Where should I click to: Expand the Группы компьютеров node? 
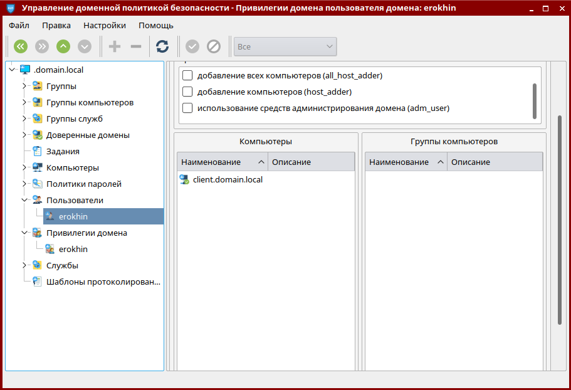pos(24,102)
